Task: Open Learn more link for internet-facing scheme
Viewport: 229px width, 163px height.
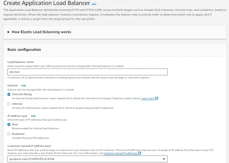Action: (148, 98)
